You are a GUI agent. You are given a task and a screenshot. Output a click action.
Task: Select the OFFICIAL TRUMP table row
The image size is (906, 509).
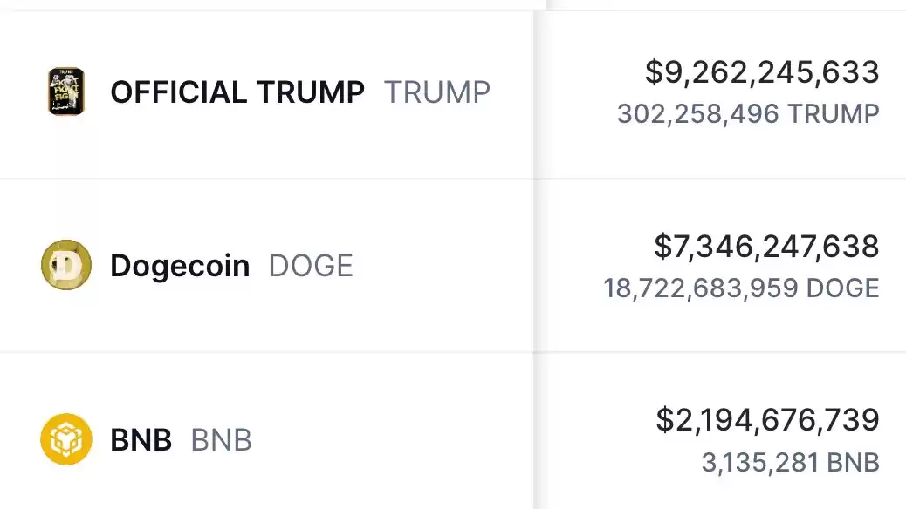[x=453, y=95]
